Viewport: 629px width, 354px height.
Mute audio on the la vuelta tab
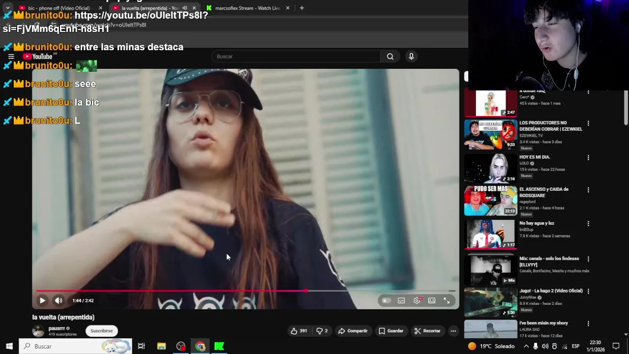185,8
